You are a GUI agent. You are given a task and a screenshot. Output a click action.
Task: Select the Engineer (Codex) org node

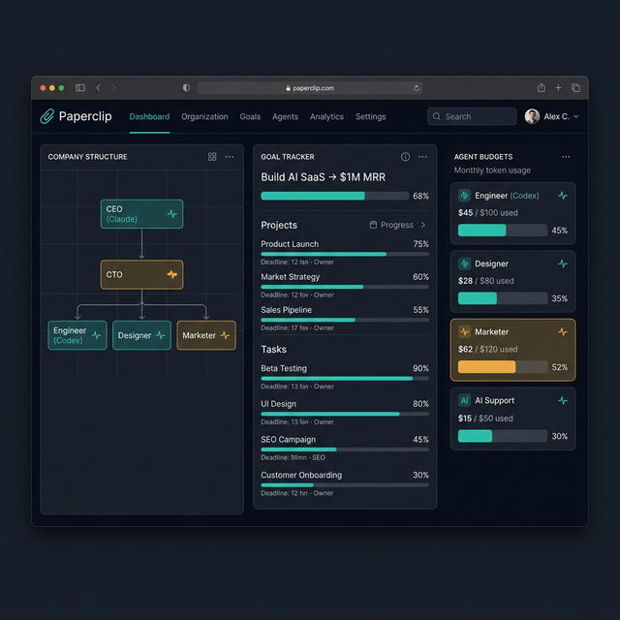pos(77,335)
